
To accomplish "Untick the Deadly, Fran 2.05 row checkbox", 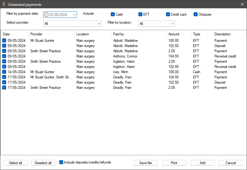I will [4, 87].
